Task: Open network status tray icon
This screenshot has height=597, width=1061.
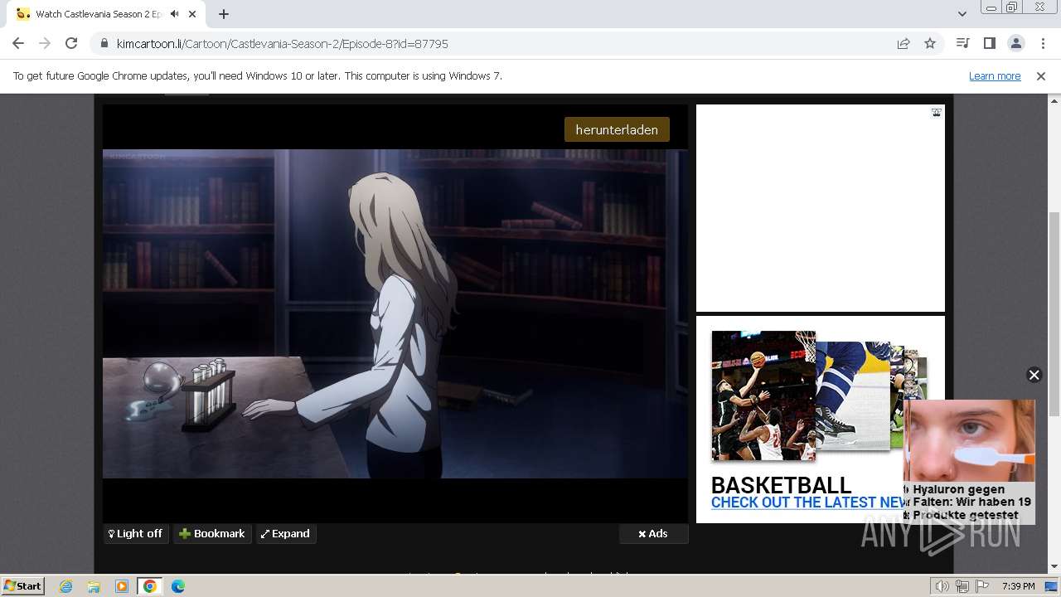Action: (x=962, y=586)
